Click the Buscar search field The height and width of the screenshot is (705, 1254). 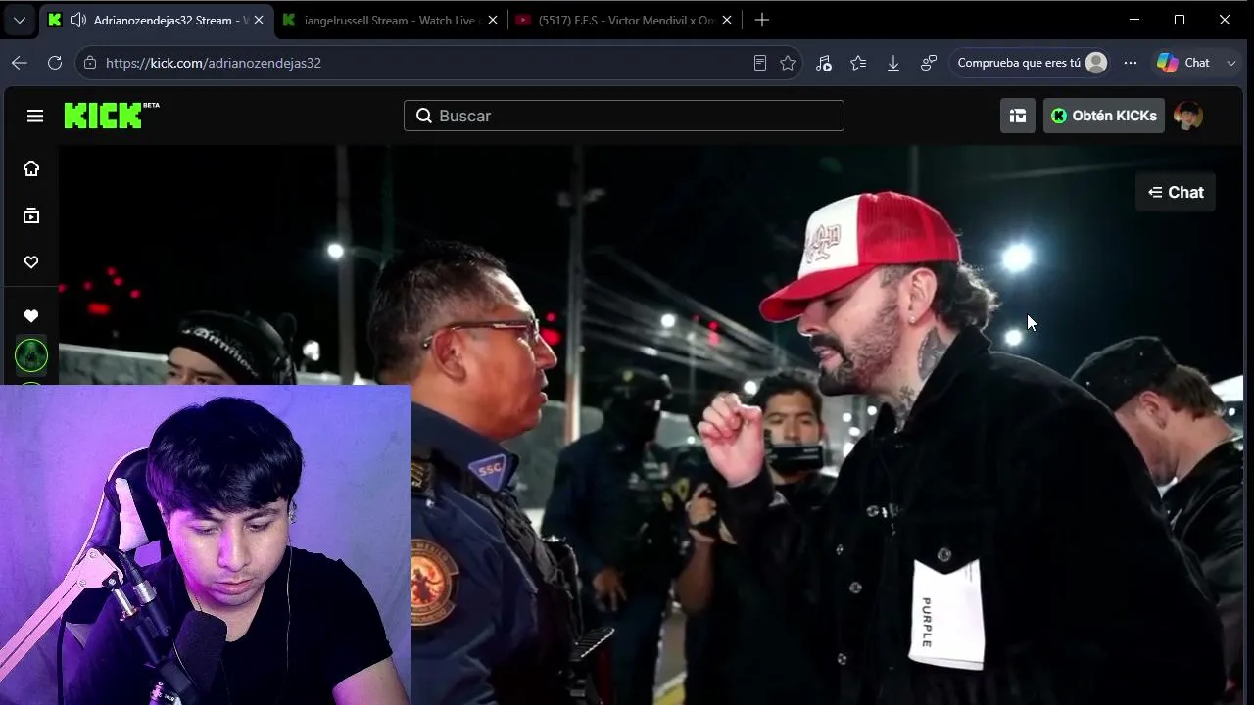click(x=623, y=116)
